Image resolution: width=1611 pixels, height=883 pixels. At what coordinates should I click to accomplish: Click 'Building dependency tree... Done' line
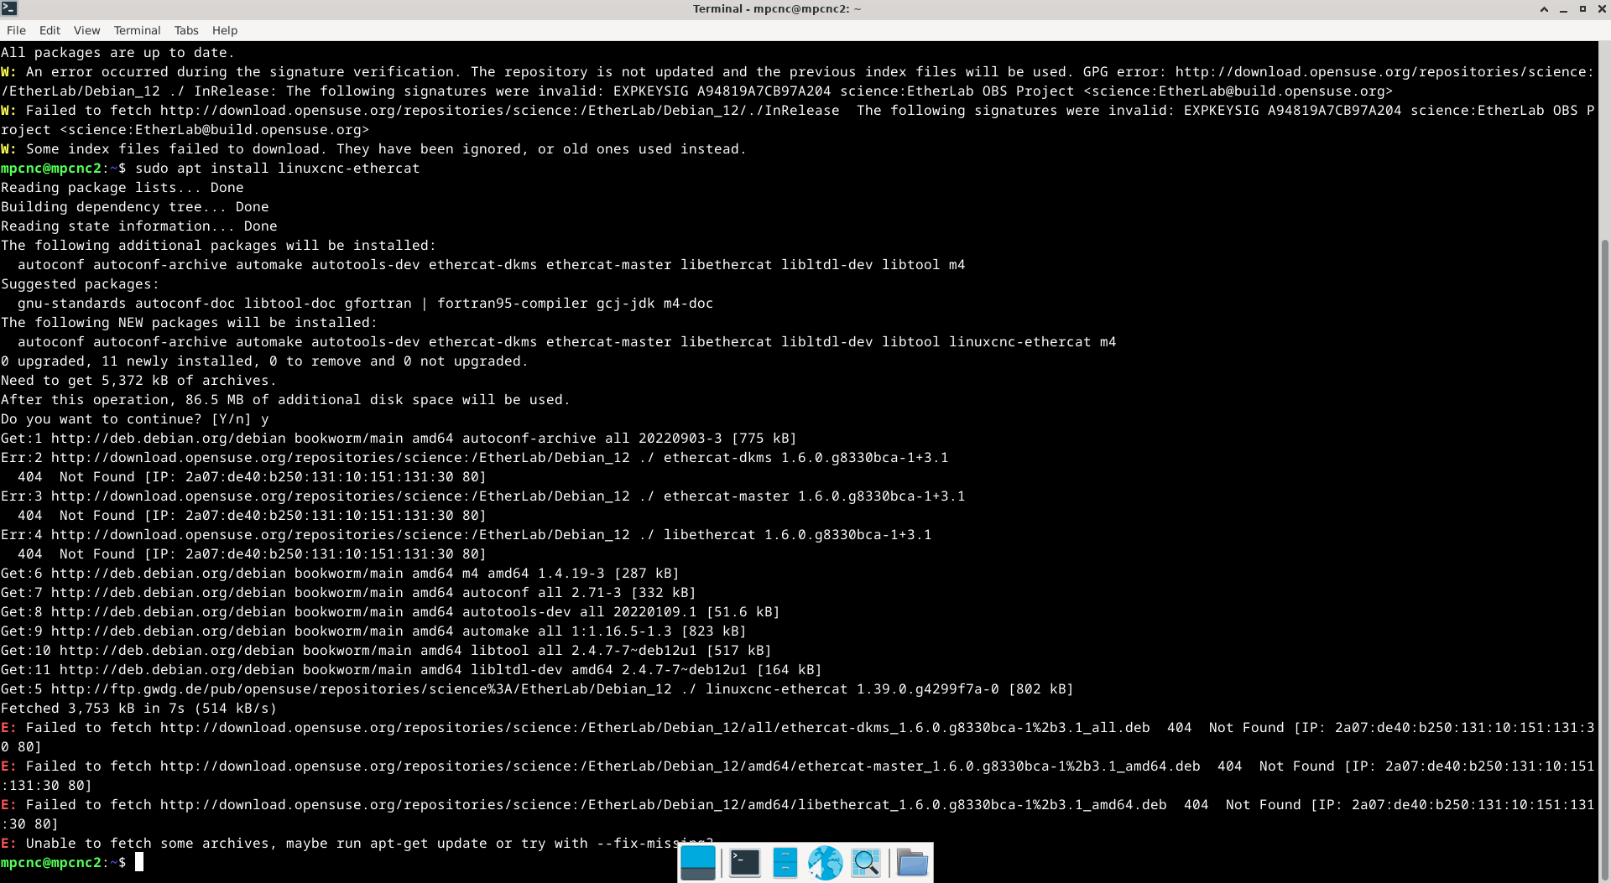134,206
